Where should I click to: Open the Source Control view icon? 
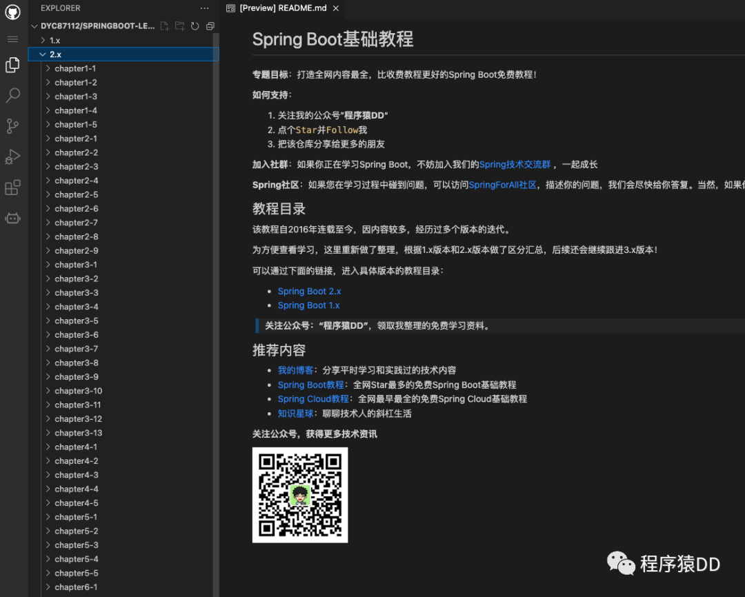(x=13, y=126)
